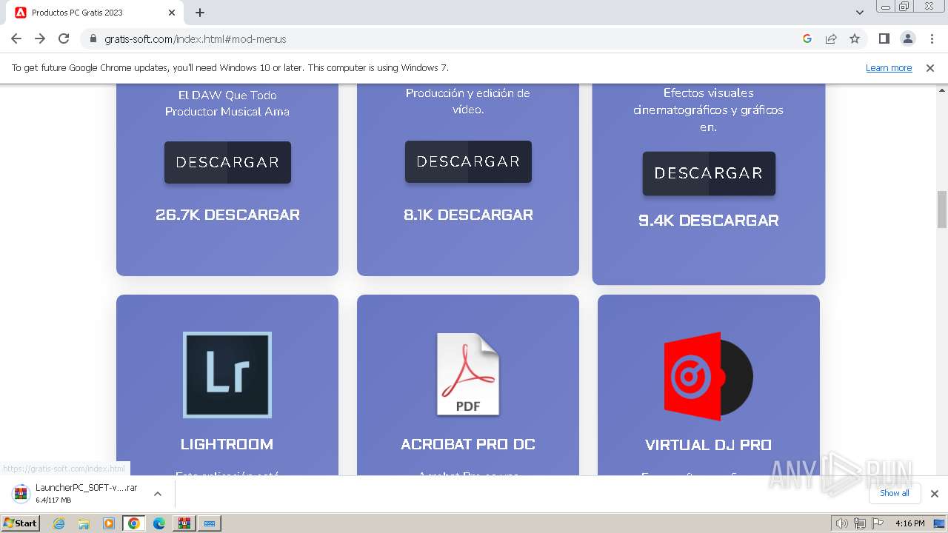The height and width of the screenshot is (533, 948).
Task: Open the Chrome profile avatar
Action: click(x=907, y=38)
